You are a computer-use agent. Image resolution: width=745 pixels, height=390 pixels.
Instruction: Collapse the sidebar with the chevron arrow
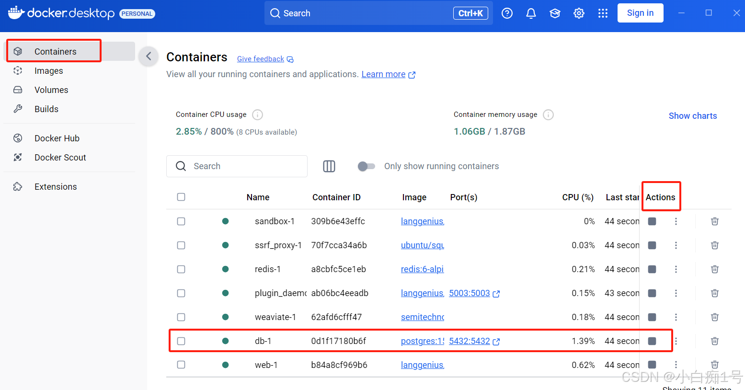[149, 57]
